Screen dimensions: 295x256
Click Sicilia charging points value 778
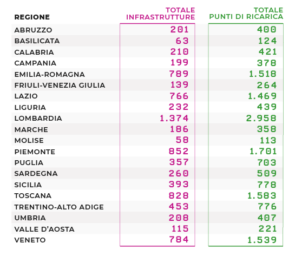tap(267, 185)
